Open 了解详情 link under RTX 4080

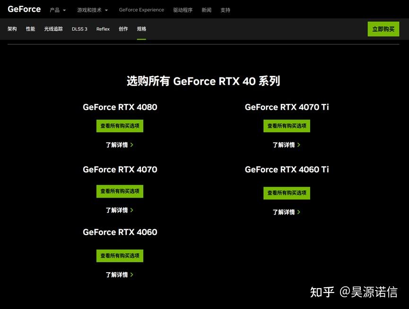[x=120, y=145]
